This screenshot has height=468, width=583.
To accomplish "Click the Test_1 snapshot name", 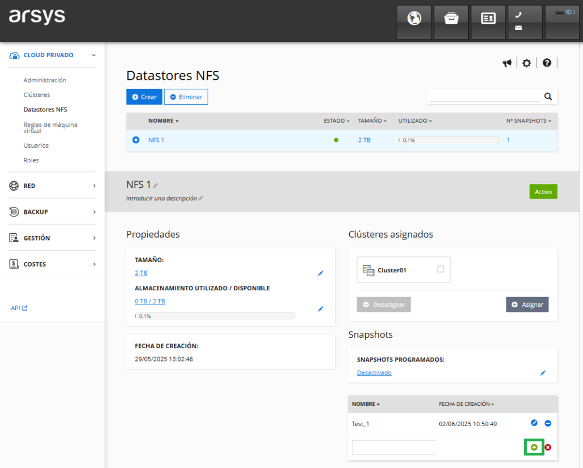I will pyautogui.click(x=361, y=424).
